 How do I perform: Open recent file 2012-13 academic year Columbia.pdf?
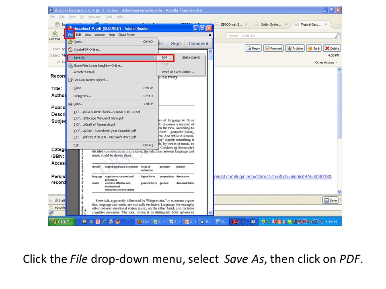tap(113, 131)
